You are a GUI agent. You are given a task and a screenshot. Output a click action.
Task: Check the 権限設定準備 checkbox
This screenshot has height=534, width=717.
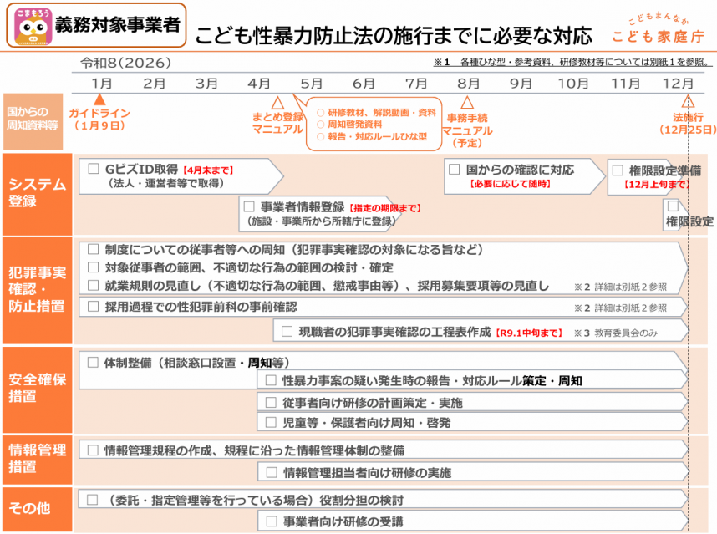pos(618,170)
